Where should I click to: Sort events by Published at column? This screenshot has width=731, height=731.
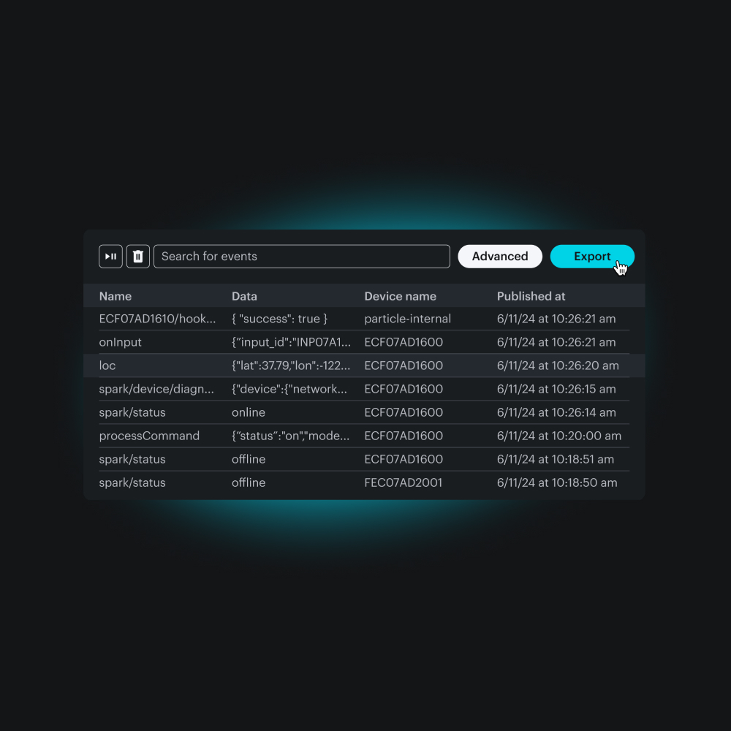pos(531,296)
